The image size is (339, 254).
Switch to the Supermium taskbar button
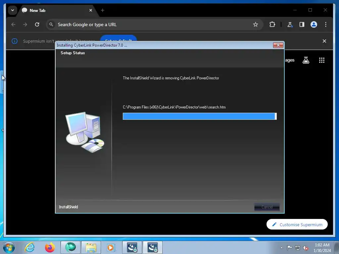(x=71, y=247)
